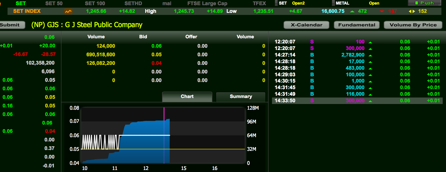Click the 128M label on the volume axis
This screenshot has height=172, width=446.
coord(253,108)
